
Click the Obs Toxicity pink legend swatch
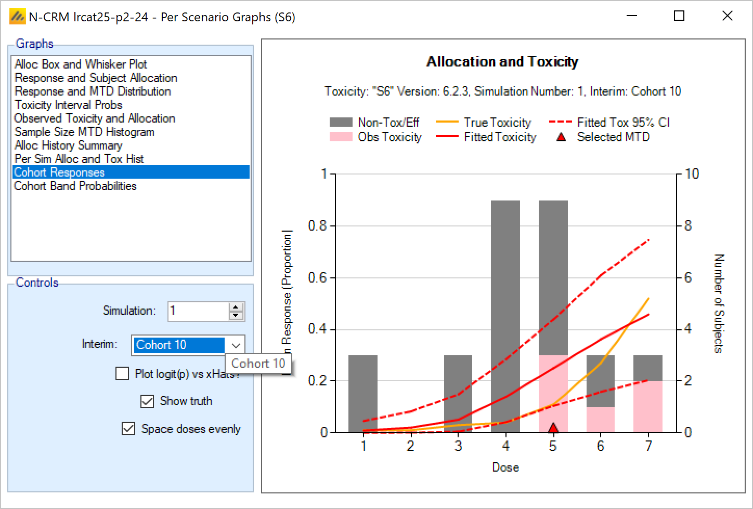pos(341,137)
